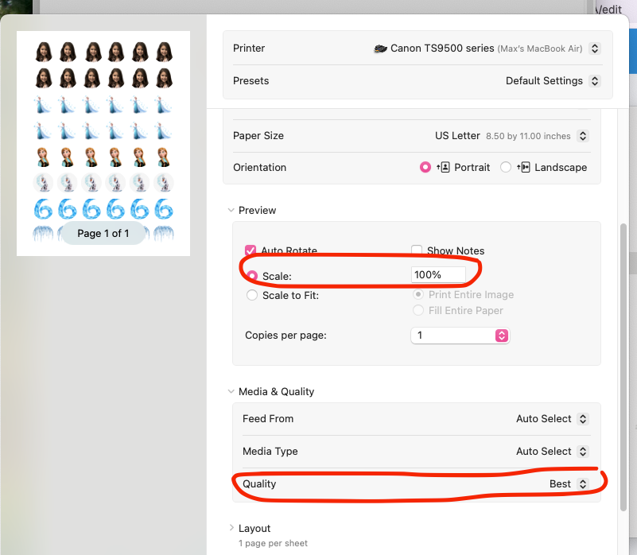Collapse the Media & Quality section
The height and width of the screenshot is (555, 637).
(231, 391)
